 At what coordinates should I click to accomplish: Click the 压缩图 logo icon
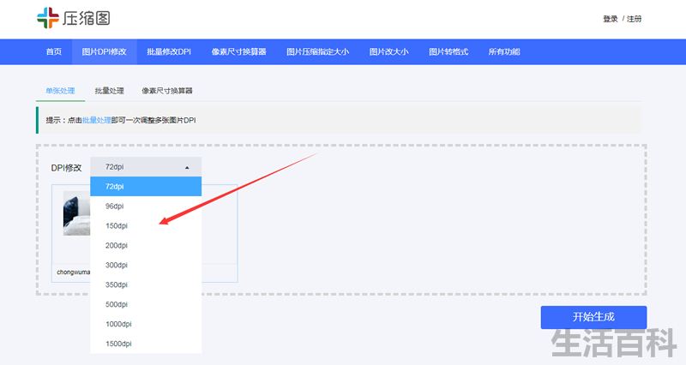point(48,18)
